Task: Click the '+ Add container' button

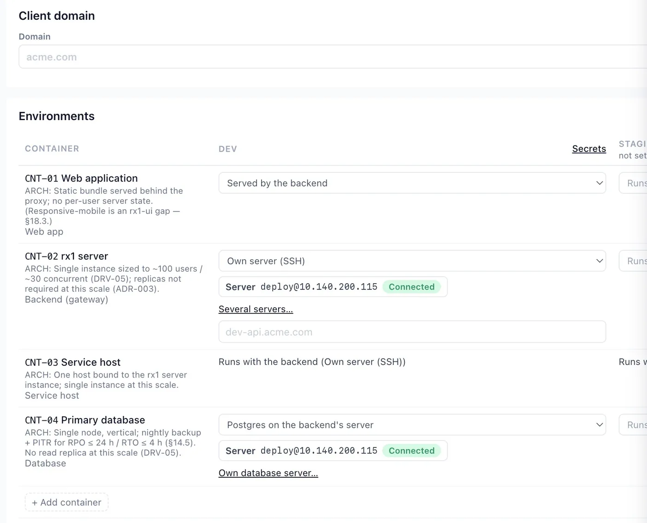Action: [x=67, y=502]
